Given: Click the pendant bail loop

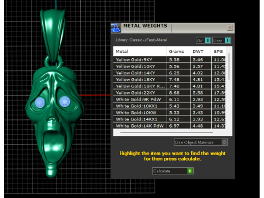Looking at the screenshot, I should pos(53,36).
